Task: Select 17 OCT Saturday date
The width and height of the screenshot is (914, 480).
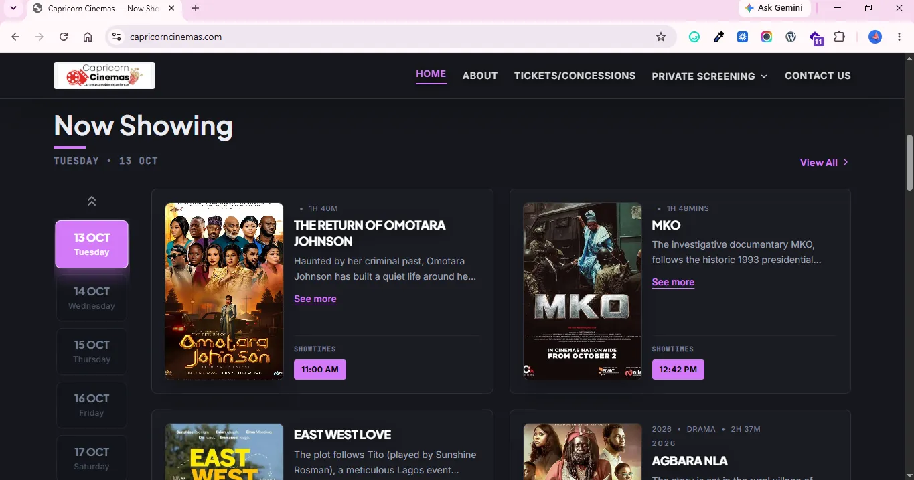Action: [x=92, y=458]
